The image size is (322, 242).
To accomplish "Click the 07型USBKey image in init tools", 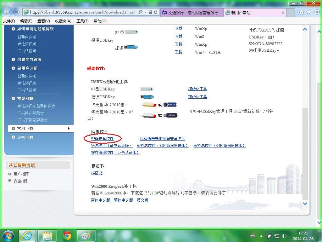I will click(147, 89).
